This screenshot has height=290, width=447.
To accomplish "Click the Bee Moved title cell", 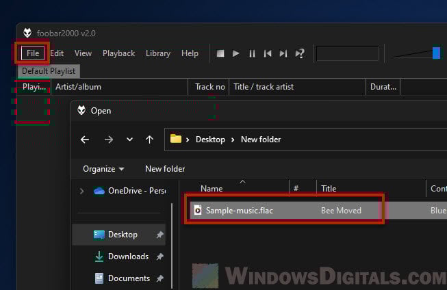I will (341, 211).
